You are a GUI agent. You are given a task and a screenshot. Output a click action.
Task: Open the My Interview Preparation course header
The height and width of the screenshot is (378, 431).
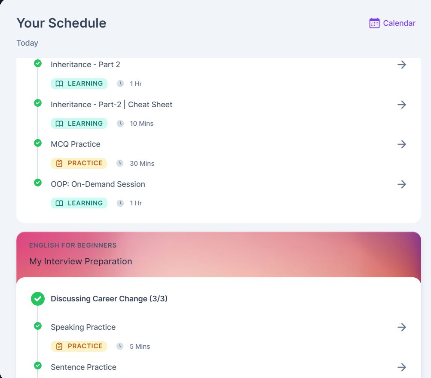[x=80, y=261]
